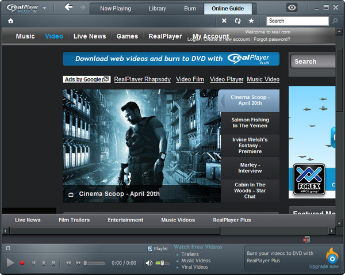Open the RealPlayer Rhapsody ad link
Screen dimensions: 345x275
[143, 79]
